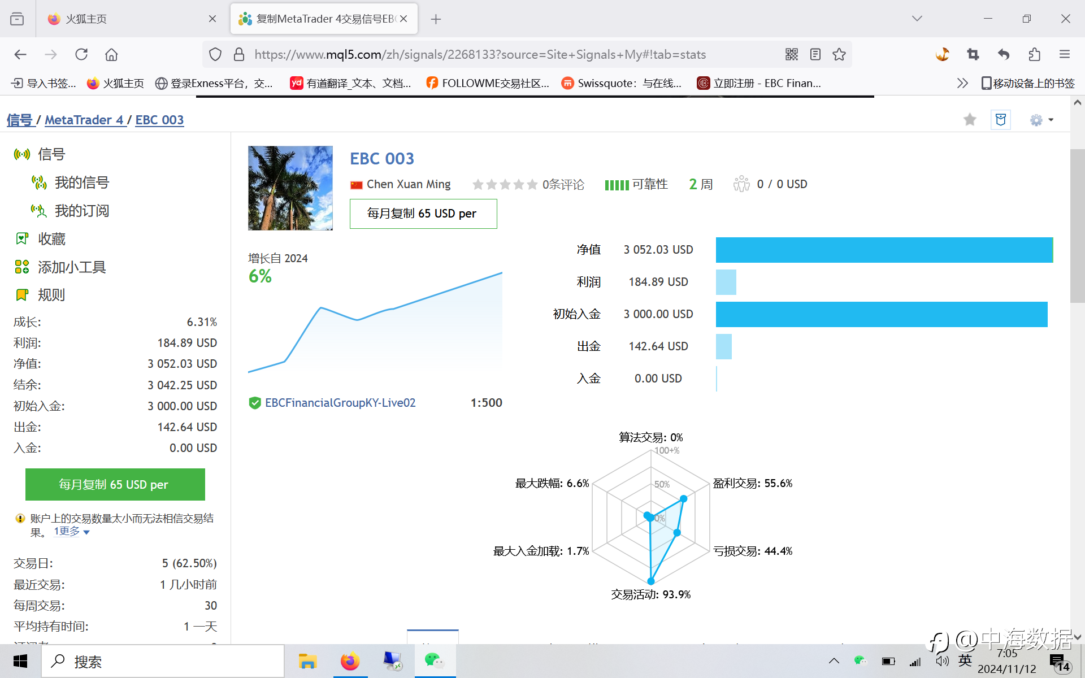Click the growth chart line
The image size is (1085, 678).
(375, 322)
